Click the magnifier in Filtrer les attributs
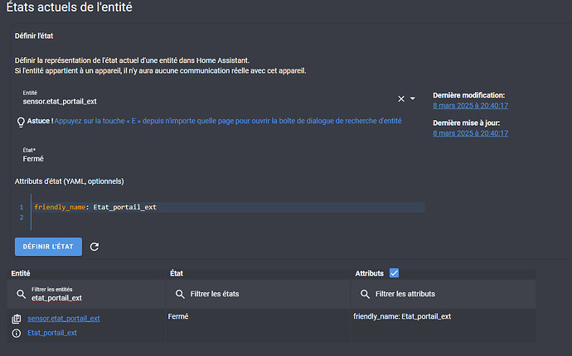 [365, 294]
